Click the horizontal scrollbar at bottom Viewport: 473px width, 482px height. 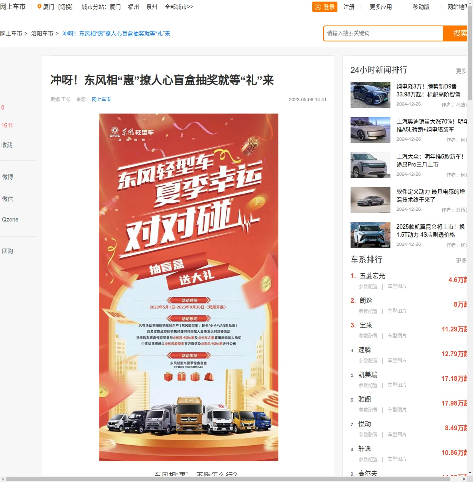[x=227, y=479]
